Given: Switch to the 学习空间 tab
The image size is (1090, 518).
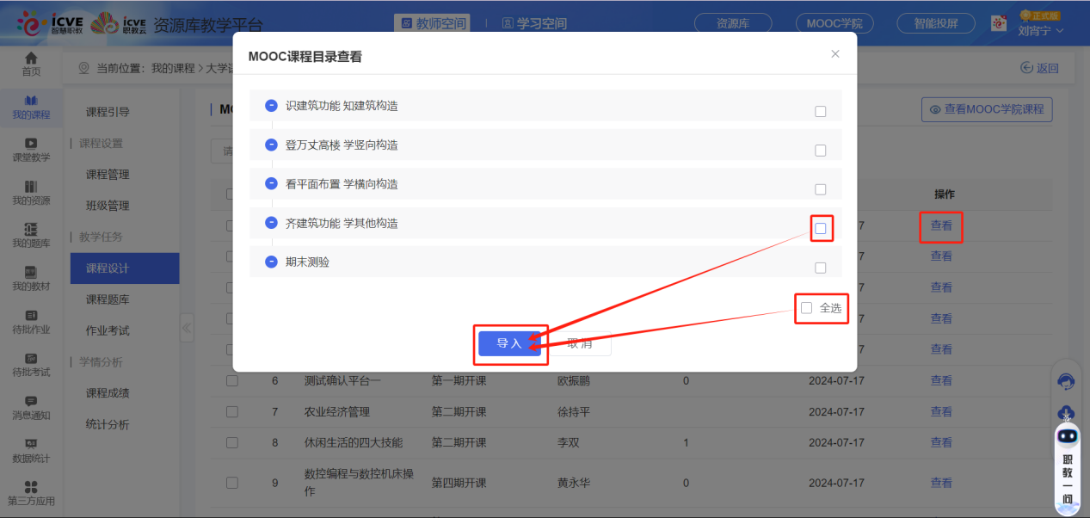Looking at the screenshot, I should click(x=533, y=23).
